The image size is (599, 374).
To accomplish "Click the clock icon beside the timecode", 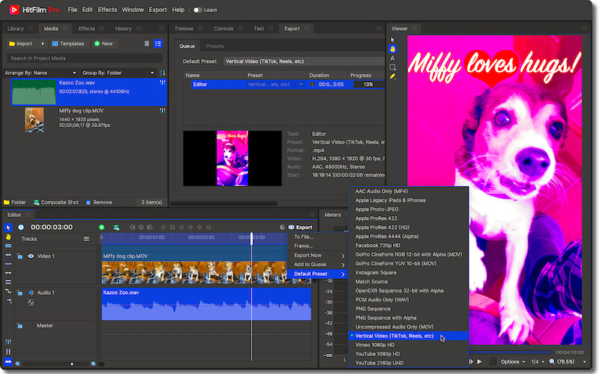I will 21,227.
